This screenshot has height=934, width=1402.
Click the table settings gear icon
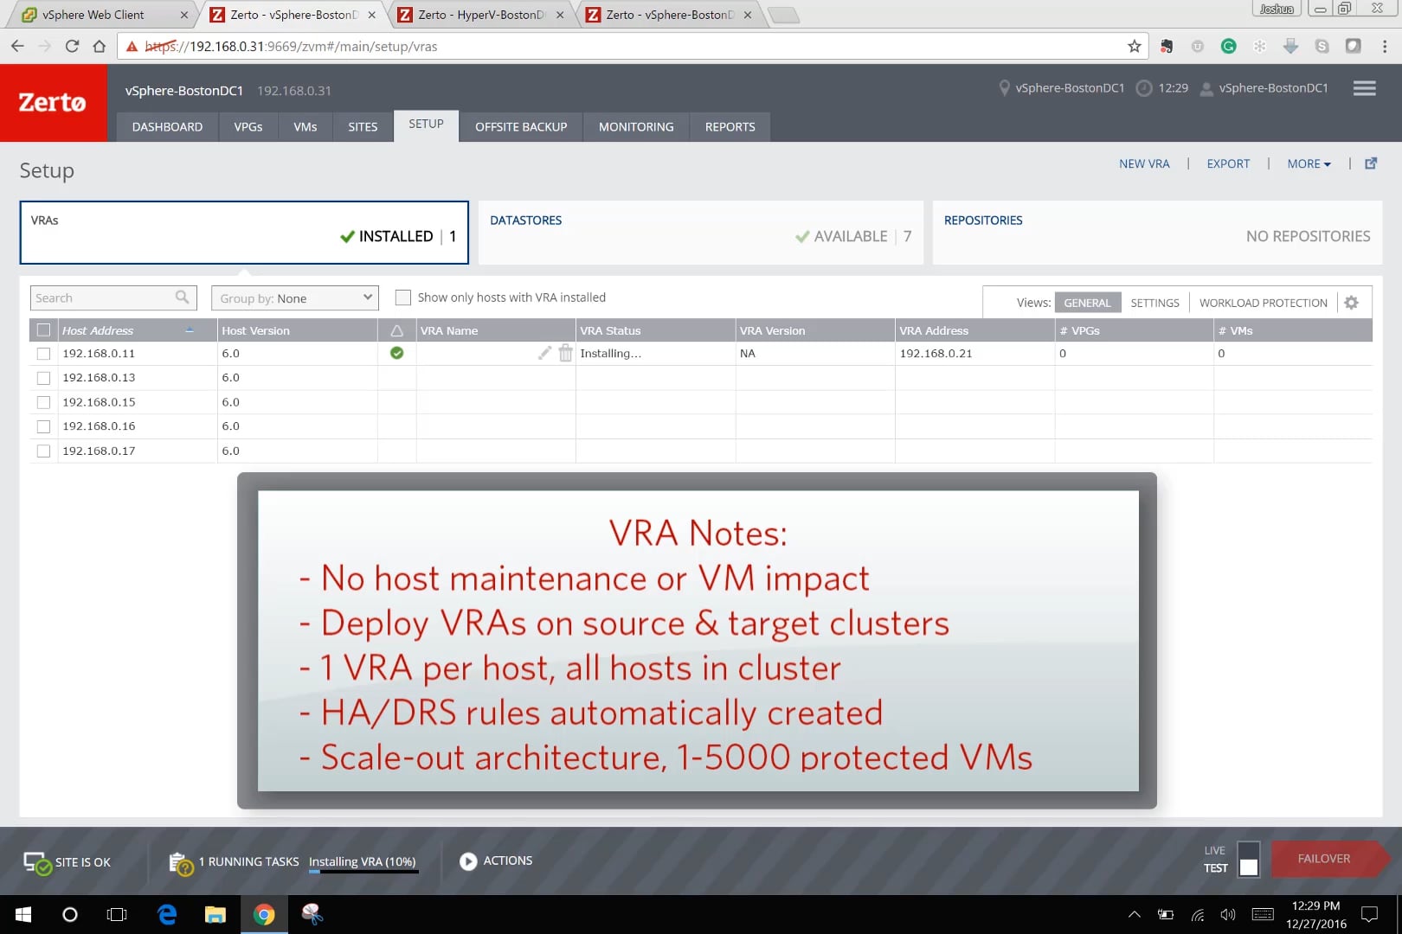point(1351,302)
